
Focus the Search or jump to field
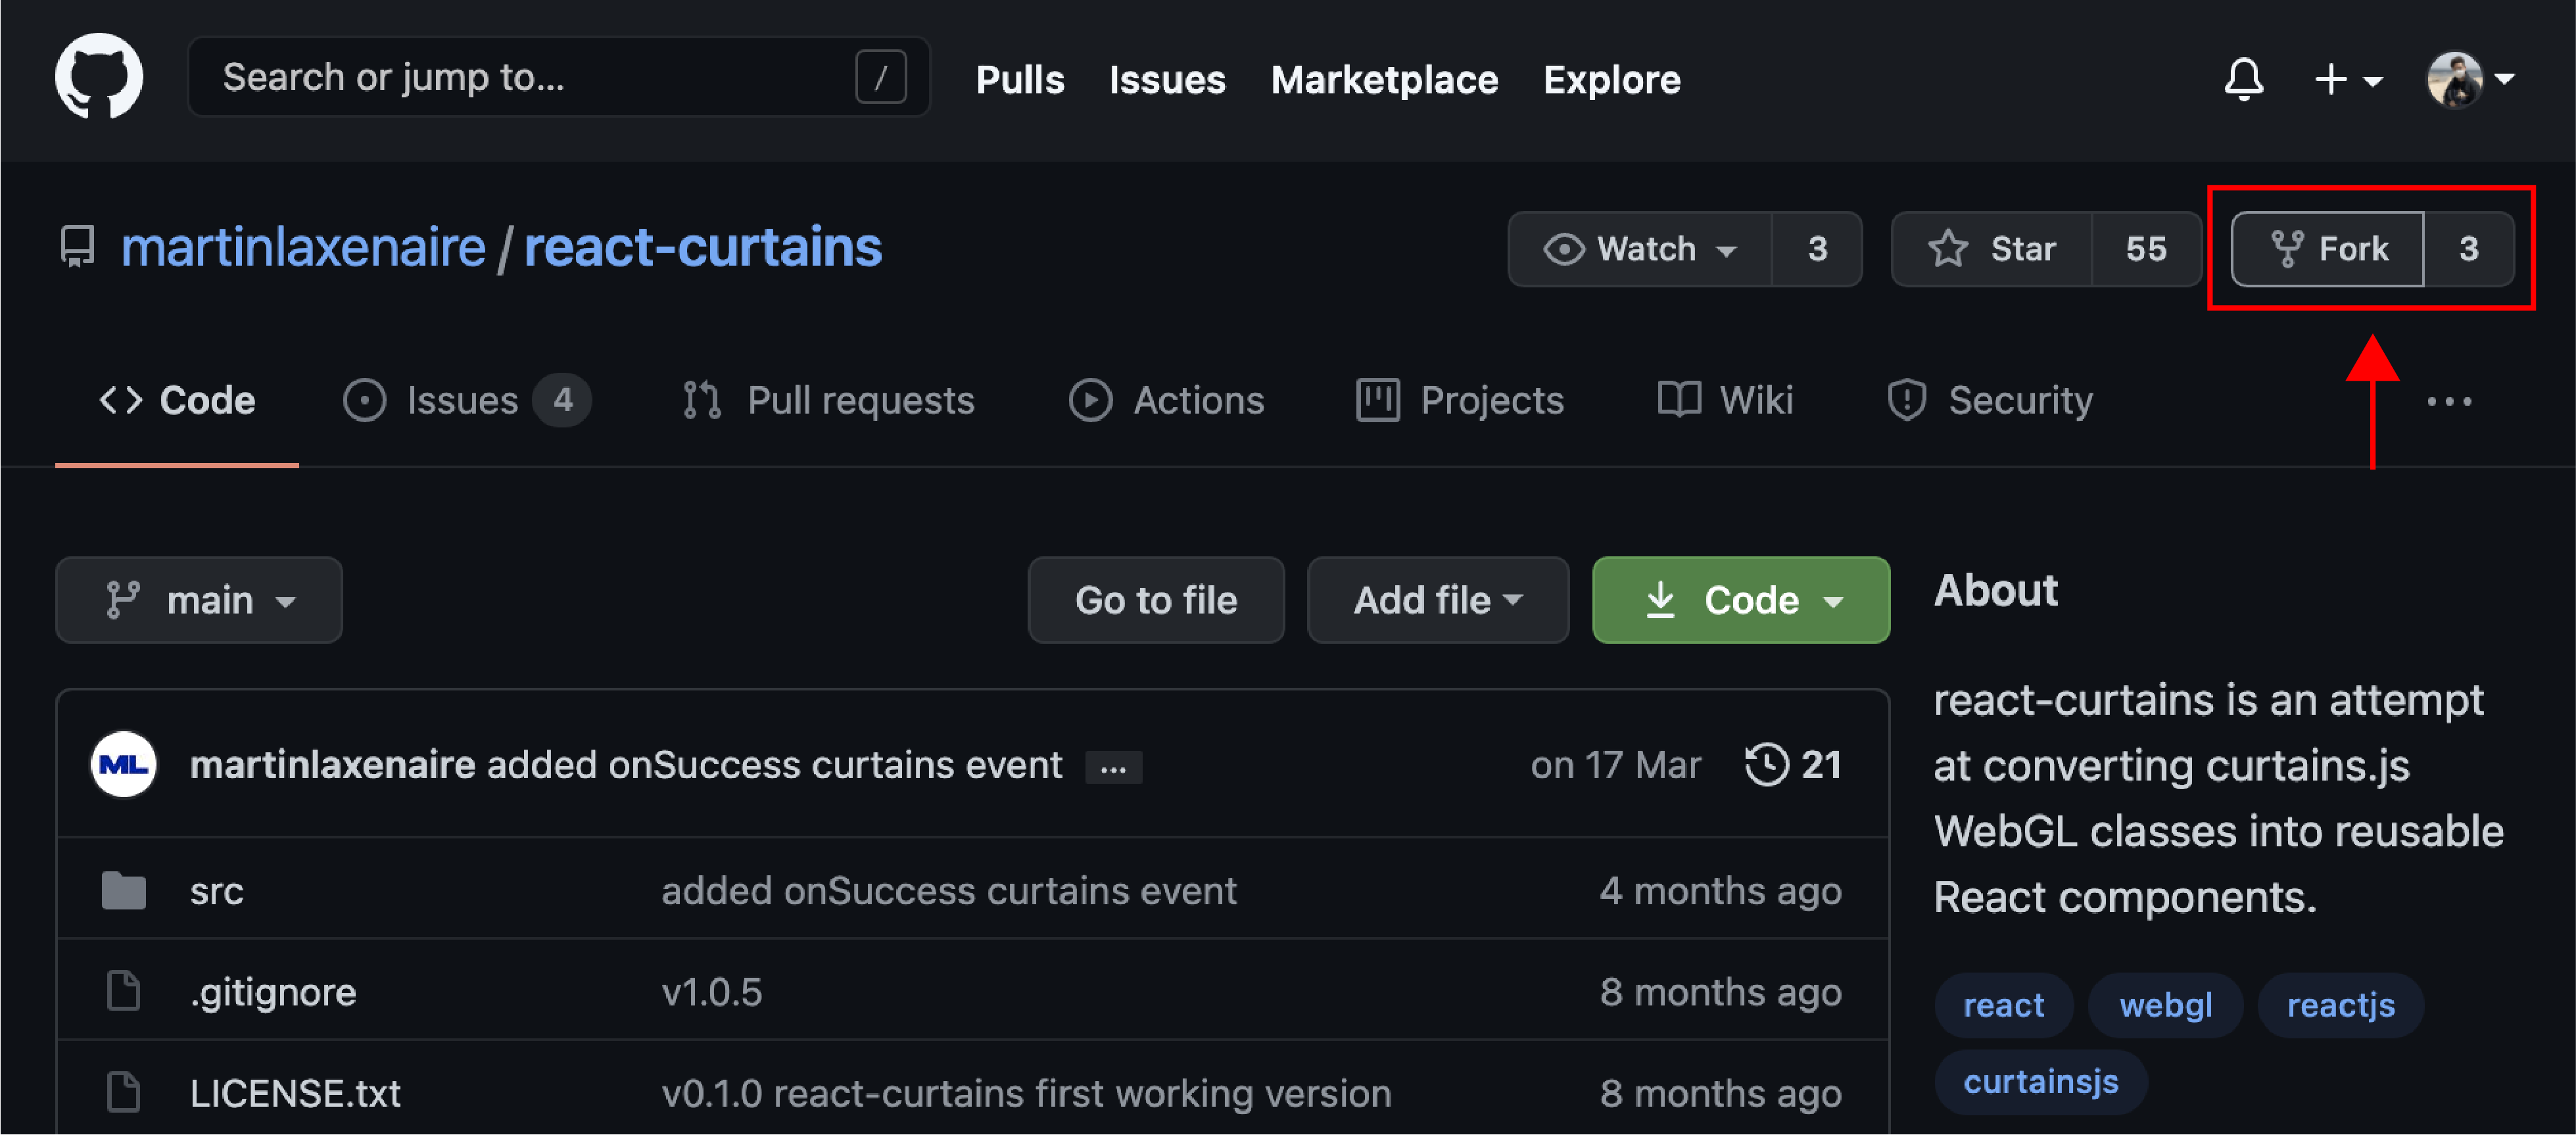tap(558, 77)
